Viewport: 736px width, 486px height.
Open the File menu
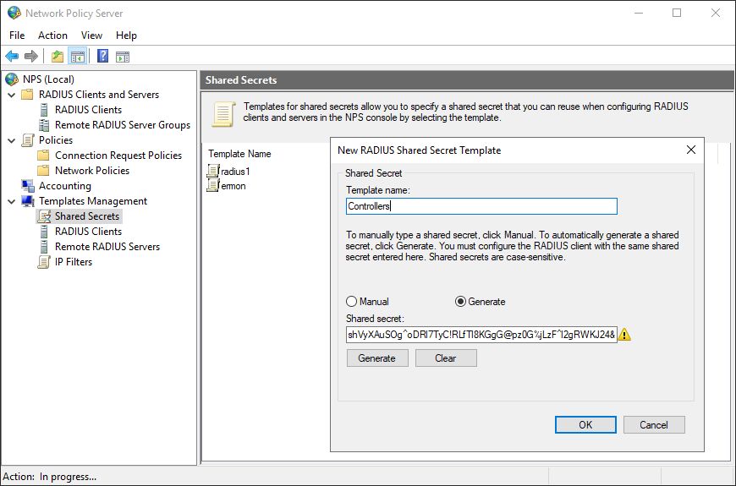click(x=17, y=35)
